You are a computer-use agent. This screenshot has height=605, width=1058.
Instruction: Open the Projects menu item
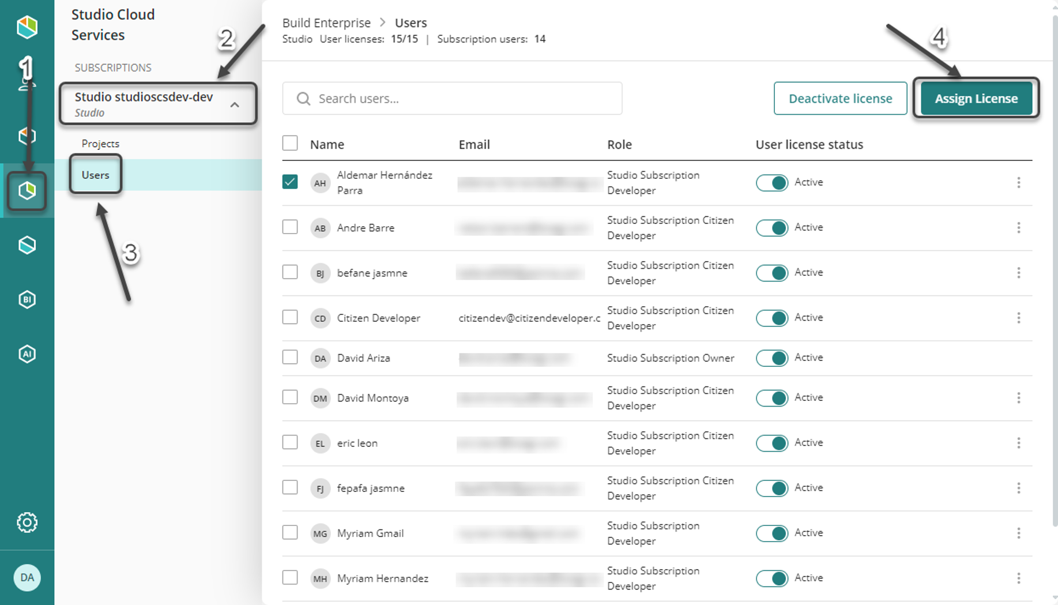[x=100, y=144]
